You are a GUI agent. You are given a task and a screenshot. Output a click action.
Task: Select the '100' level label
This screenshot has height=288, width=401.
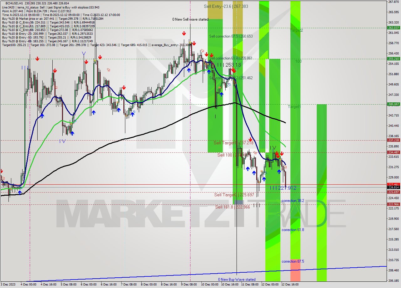[299, 61]
